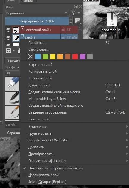Expand the Добавить submenu
Screen dimensions: 129x188
coord(75,147)
